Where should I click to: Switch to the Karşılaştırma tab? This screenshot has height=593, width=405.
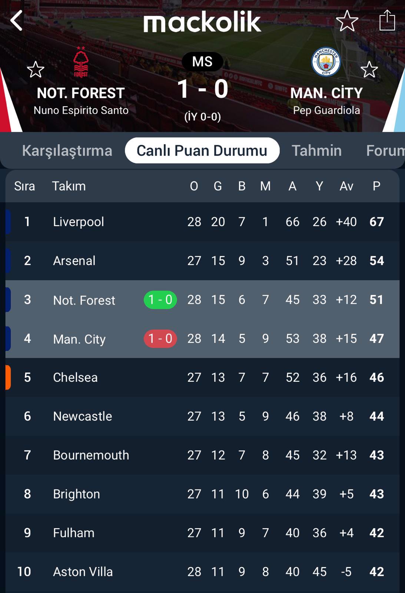(67, 150)
